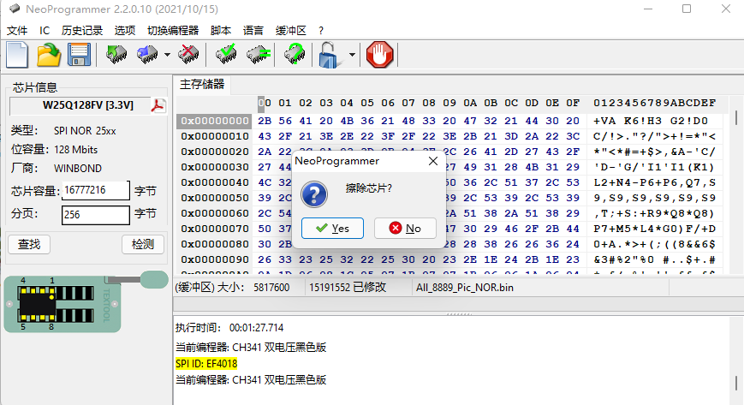
Task: Confirm chip erase with Yes button
Action: click(332, 228)
